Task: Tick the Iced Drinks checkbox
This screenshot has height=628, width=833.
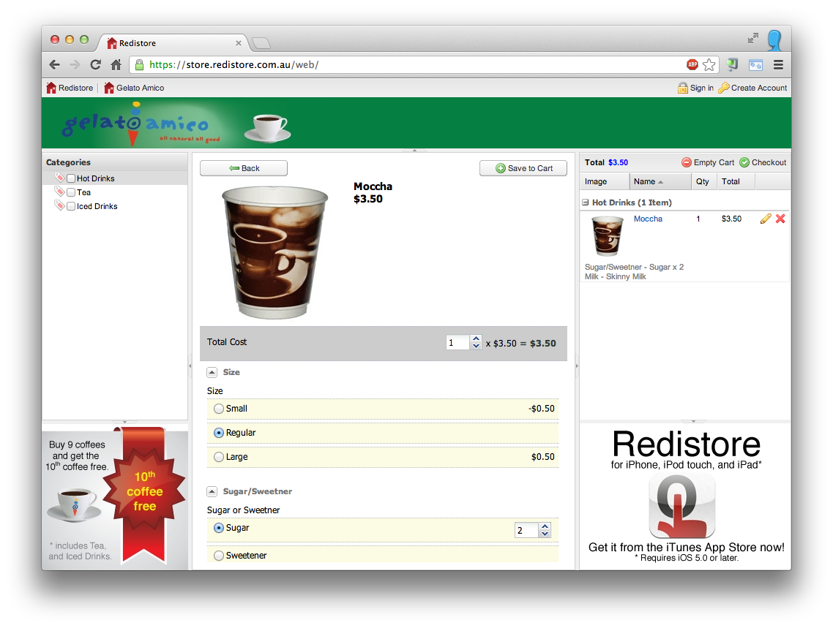Action: [71, 205]
